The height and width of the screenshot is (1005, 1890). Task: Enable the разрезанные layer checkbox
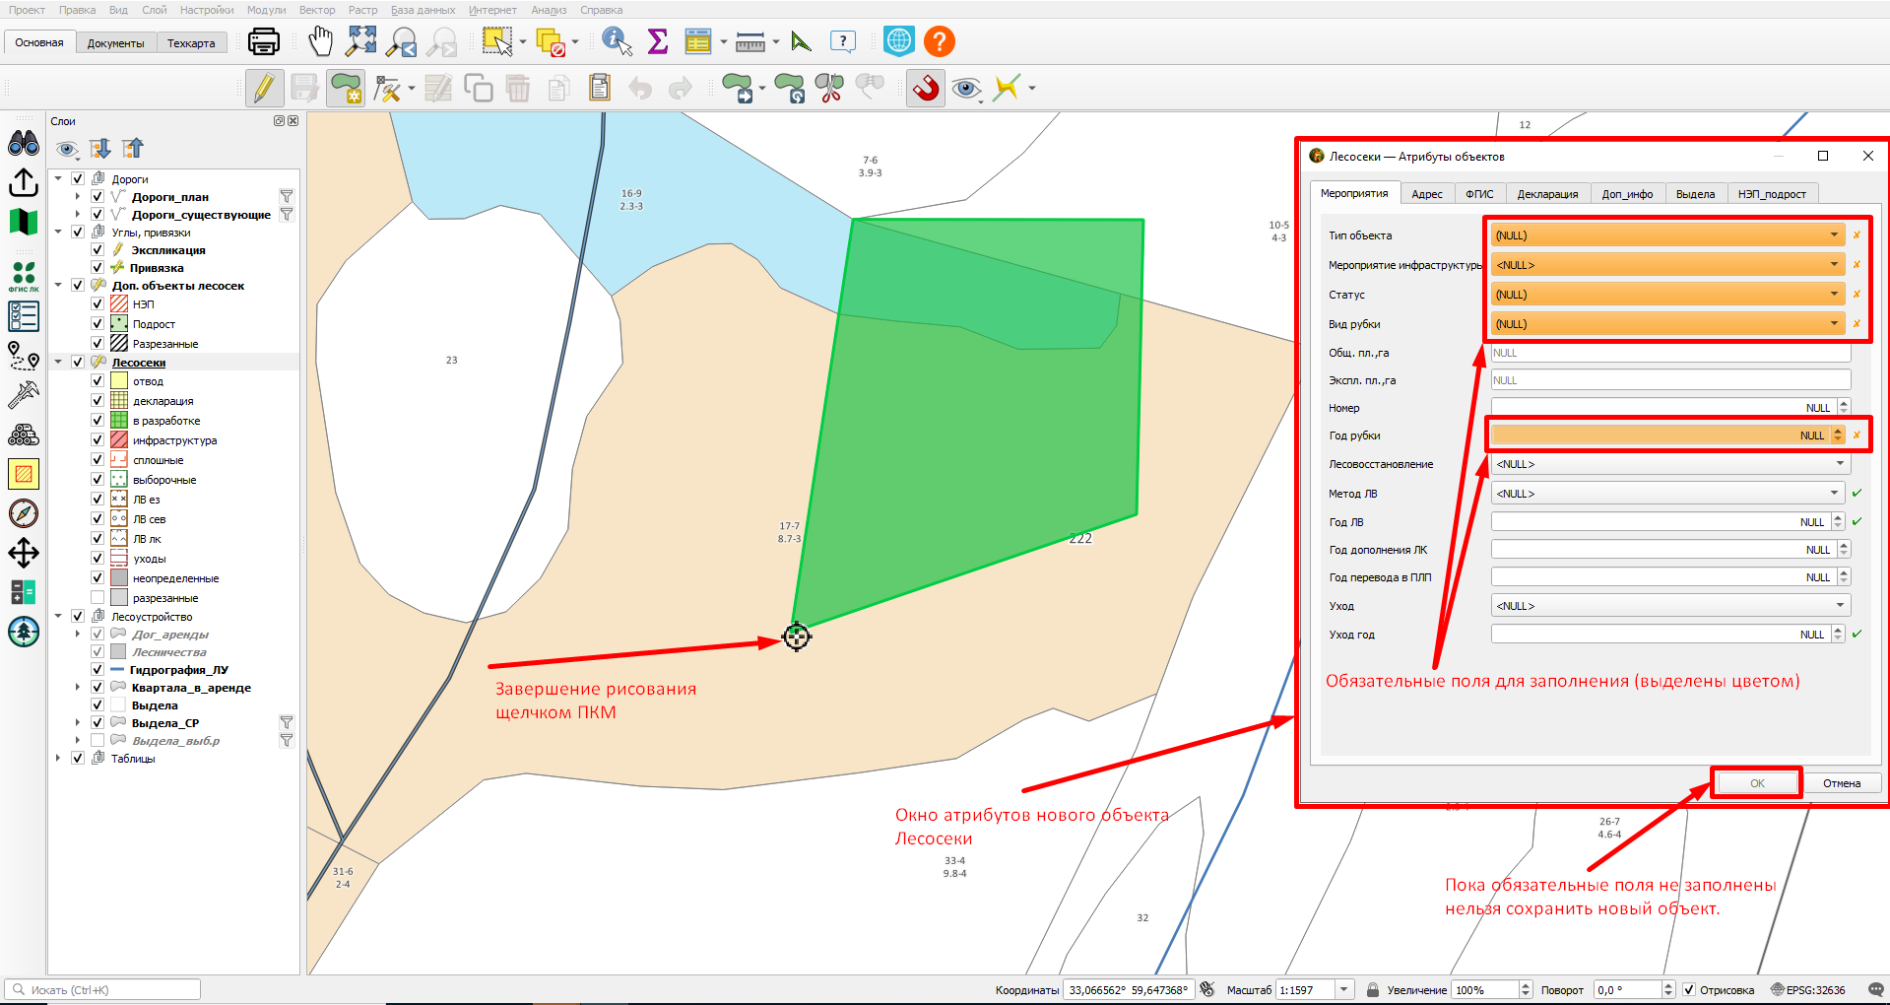(x=98, y=598)
